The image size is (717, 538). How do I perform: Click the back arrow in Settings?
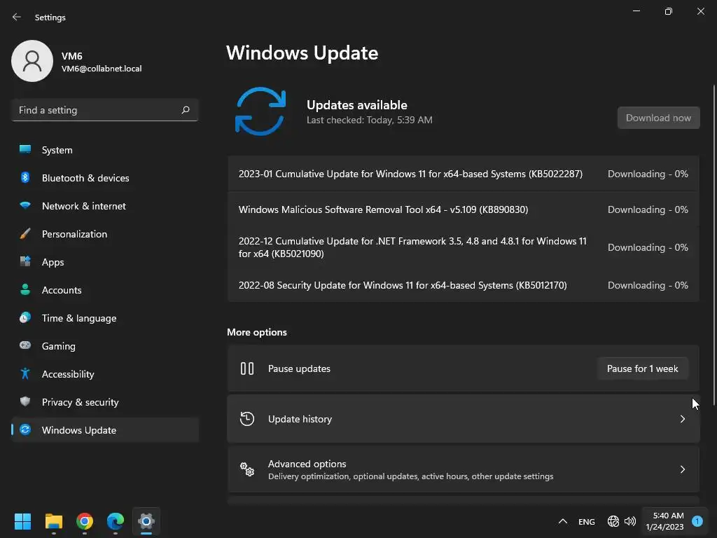point(17,17)
